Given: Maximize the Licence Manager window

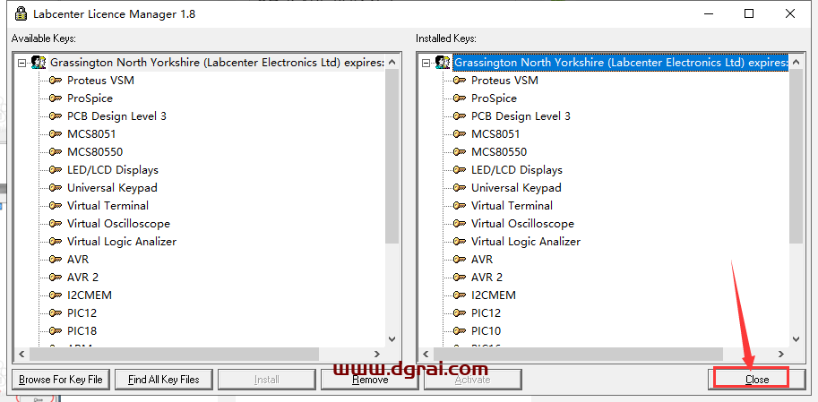Looking at the screenshot, I should pos(749,13).
